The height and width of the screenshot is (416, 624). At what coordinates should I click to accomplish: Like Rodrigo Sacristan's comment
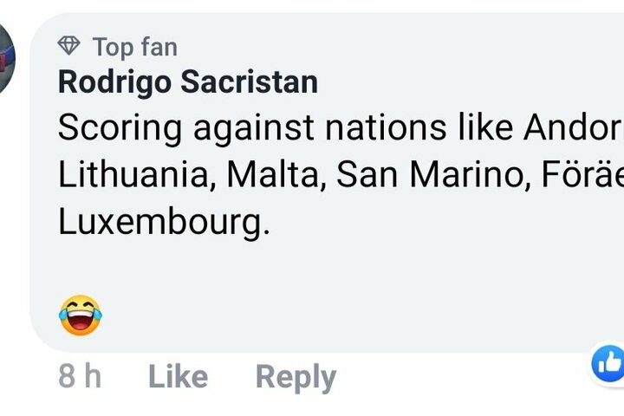point(178,377)
